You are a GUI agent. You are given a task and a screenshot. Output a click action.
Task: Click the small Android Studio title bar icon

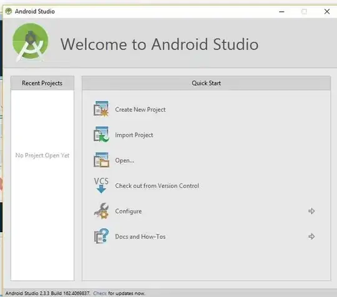(x=8, y=11)
